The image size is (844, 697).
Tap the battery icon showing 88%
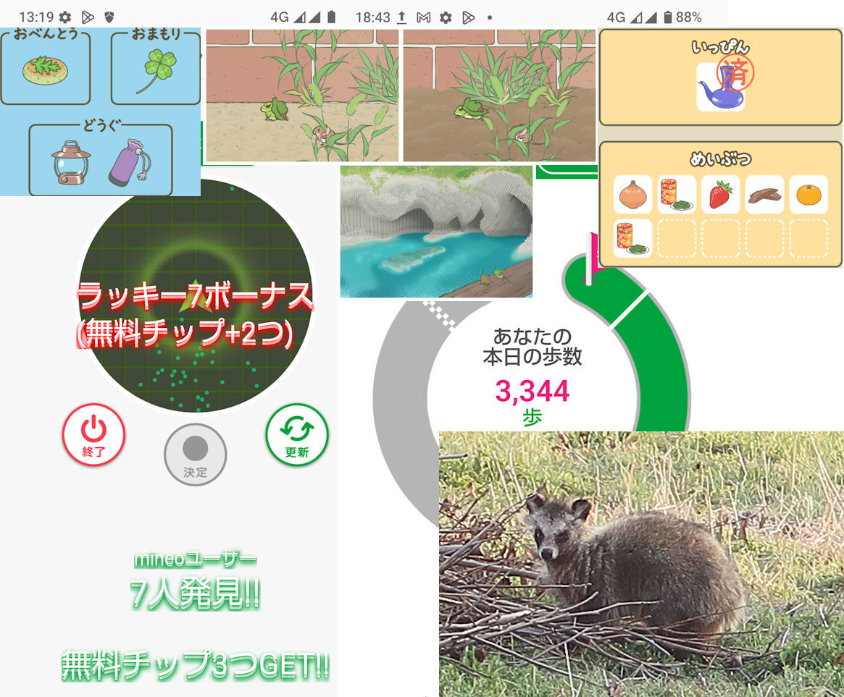[667, 17]
